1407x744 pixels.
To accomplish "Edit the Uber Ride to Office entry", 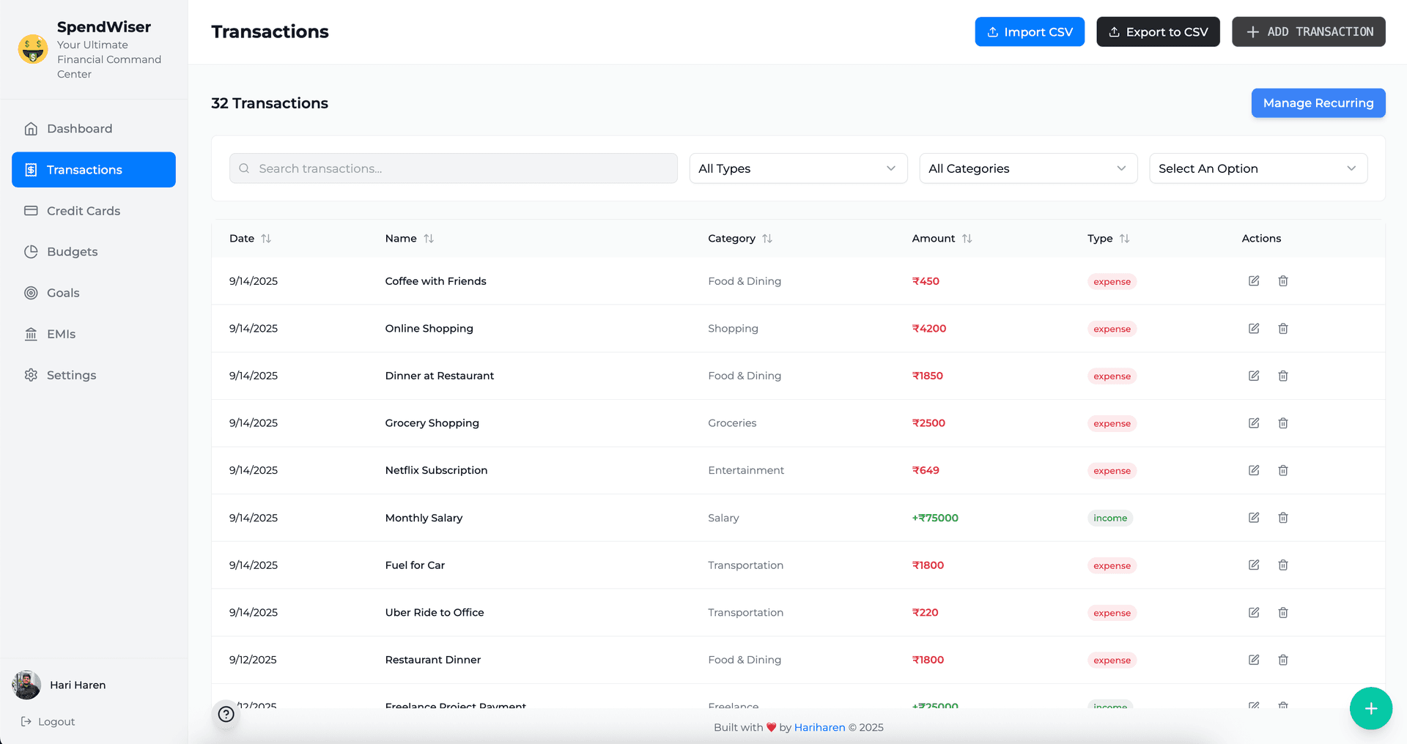I will click(x=1254, y=612).
